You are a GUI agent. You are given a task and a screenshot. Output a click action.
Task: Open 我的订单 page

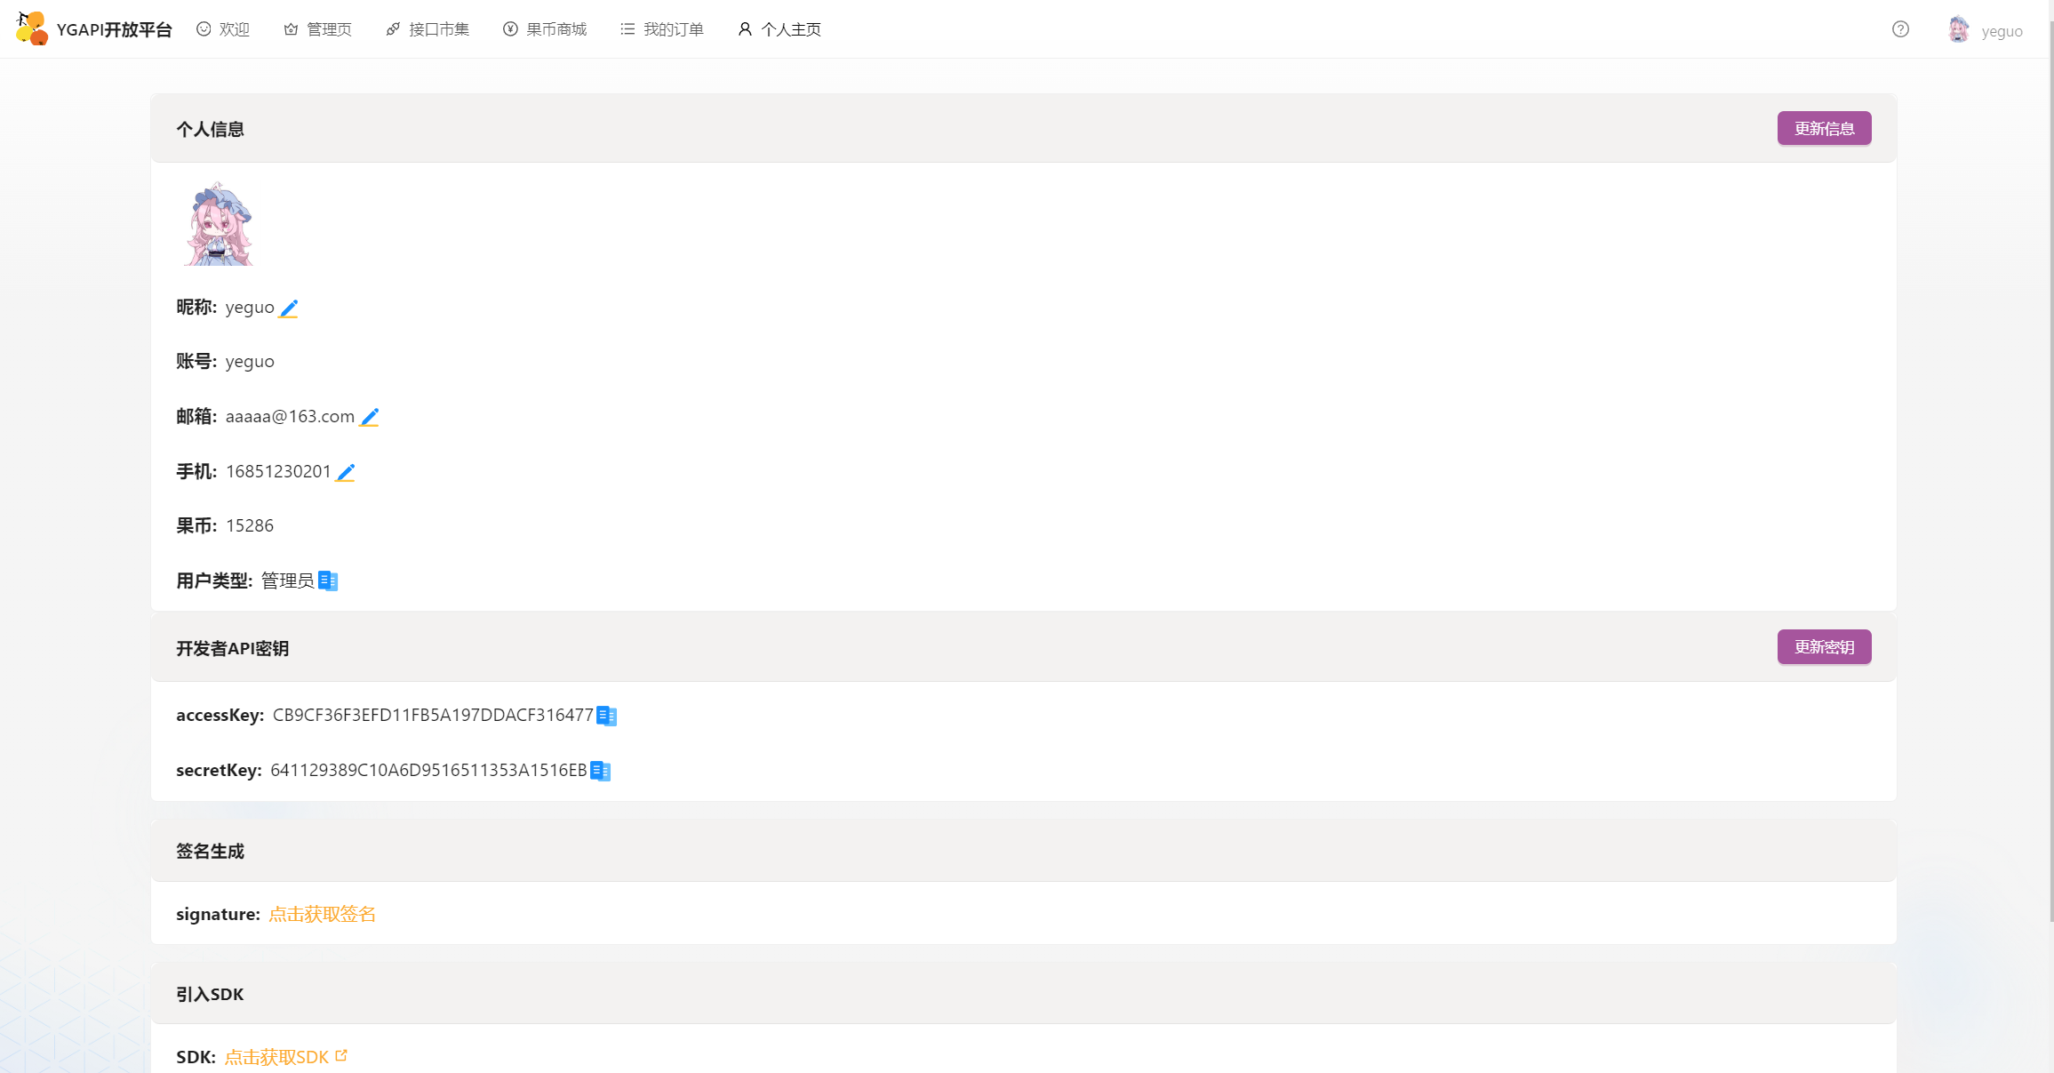click(x=662, y=29)
